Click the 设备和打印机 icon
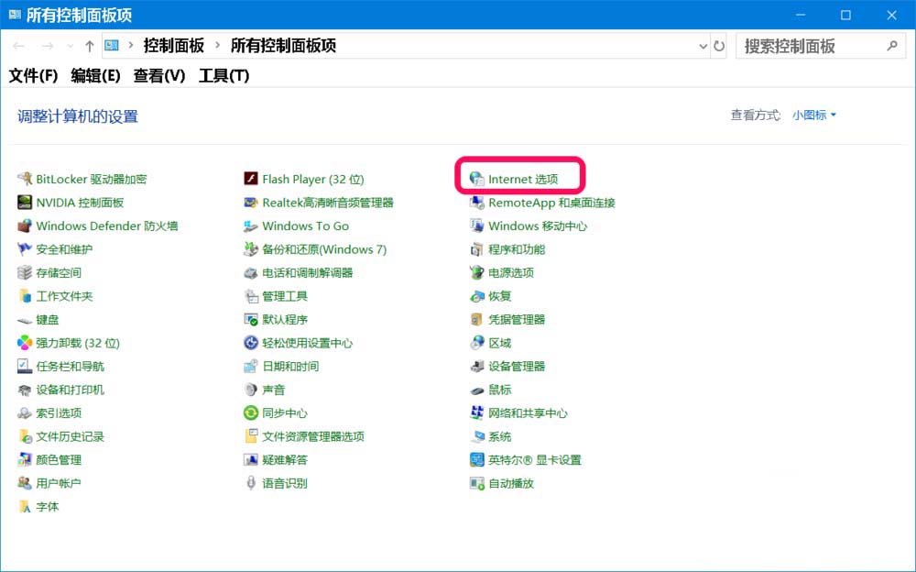 tap(25, 390)
